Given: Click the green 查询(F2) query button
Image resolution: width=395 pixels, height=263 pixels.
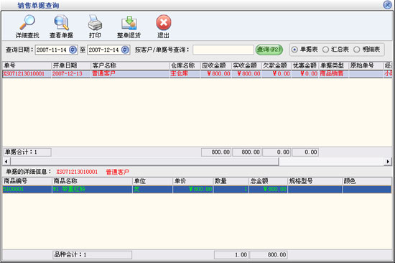Looking at the screenshot, I should coord(269,50).
